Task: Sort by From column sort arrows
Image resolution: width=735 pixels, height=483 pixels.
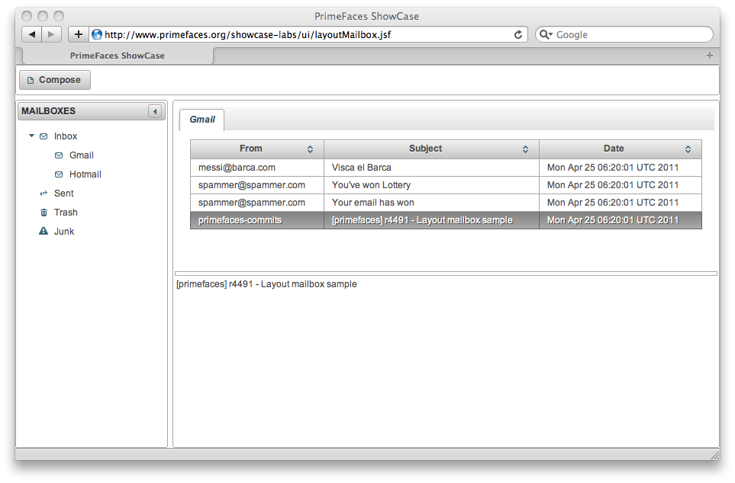Action: pos(311,149)
